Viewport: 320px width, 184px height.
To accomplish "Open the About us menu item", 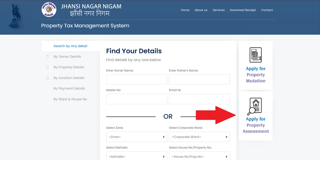I will coord(201,10).
